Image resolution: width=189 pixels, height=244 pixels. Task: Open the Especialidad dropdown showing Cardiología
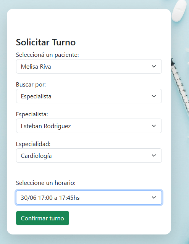click(x=89, y=156)
